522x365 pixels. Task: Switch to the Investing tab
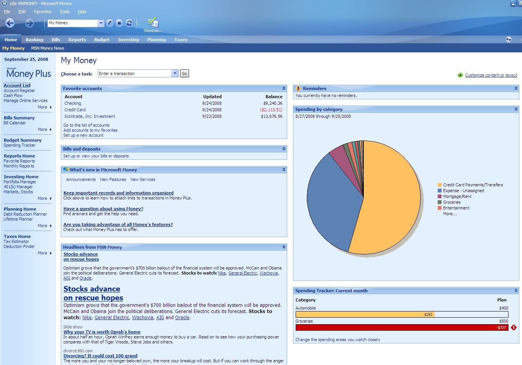(129, 40)
